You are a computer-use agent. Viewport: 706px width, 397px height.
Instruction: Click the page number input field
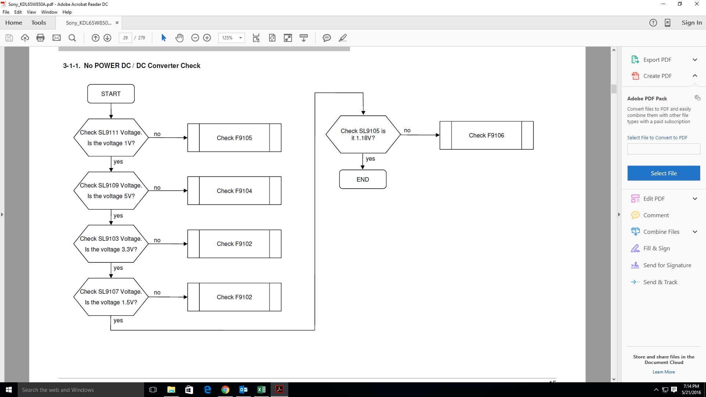[x=125, y=38]
